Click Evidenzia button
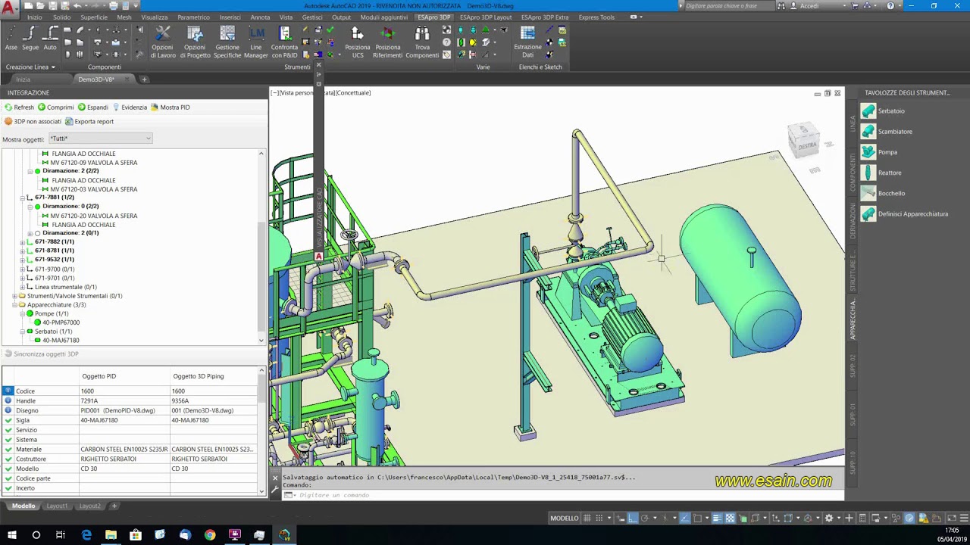 [x=130, y=107]
